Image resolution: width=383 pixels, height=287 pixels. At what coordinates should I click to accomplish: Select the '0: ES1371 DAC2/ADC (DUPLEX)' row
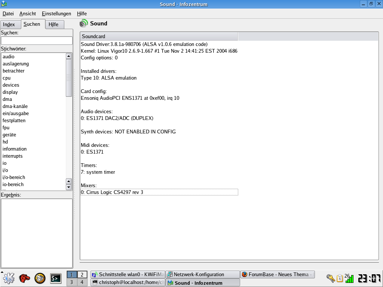[x=159, y=118]
